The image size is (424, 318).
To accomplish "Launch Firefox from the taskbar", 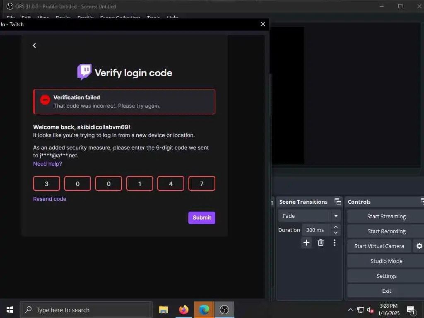I will tap(183, 310).
